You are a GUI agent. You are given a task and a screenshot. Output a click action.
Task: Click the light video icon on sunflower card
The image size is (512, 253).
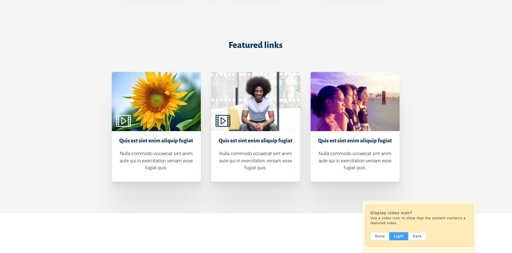pyautogui.click(x=123, y=121)
